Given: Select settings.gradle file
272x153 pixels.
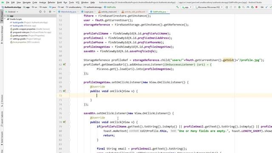Looking at the screenshot, I should (x=25, y=39).
